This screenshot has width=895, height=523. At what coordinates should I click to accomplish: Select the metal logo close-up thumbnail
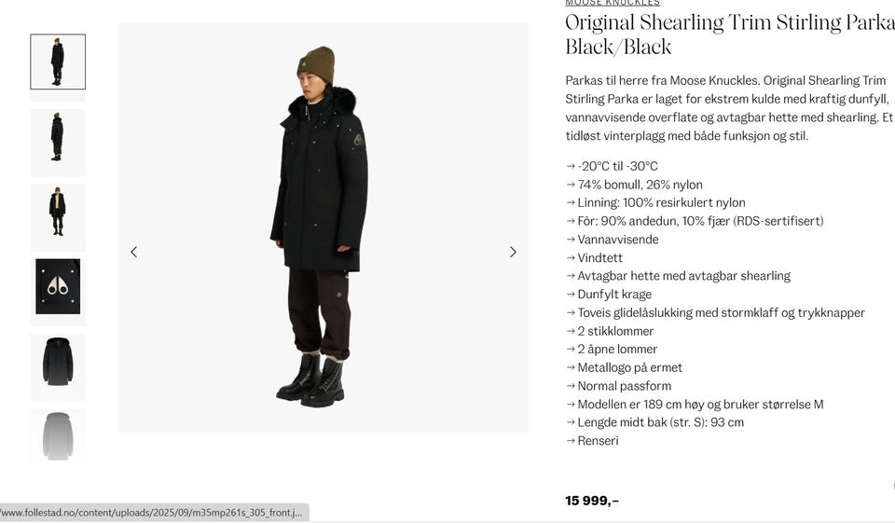pos(58,286)
